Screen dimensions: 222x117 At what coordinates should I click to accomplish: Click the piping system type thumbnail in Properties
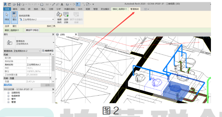(x=9, y=43)
